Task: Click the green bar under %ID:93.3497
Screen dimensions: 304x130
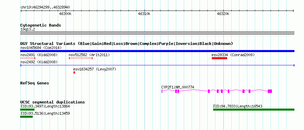Action: click(x=27, y=110)
